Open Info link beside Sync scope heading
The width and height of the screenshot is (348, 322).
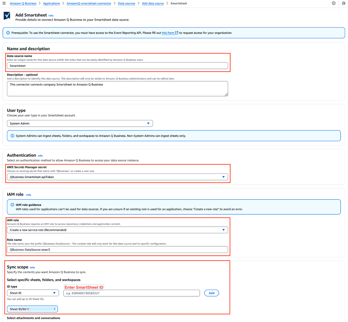click(32, 267)
